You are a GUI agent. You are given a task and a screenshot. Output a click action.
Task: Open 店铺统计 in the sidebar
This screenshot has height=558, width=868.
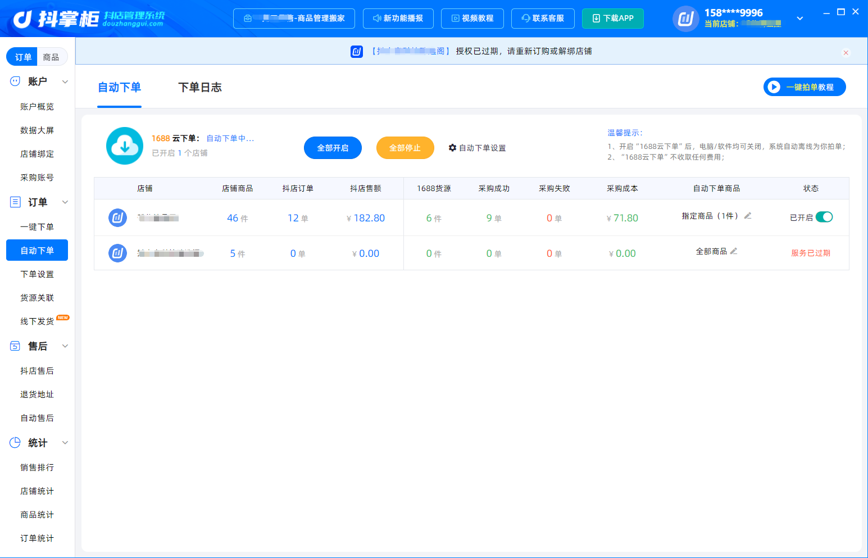click(x=37, y=491)
